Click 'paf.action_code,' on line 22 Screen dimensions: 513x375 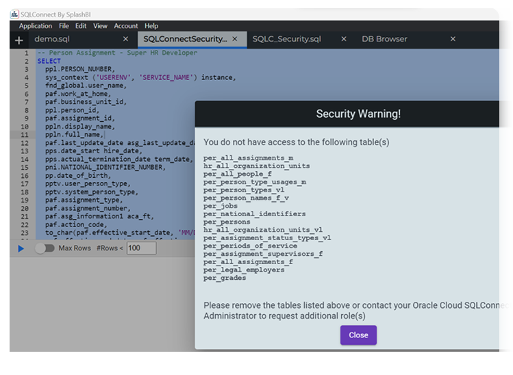76,224
